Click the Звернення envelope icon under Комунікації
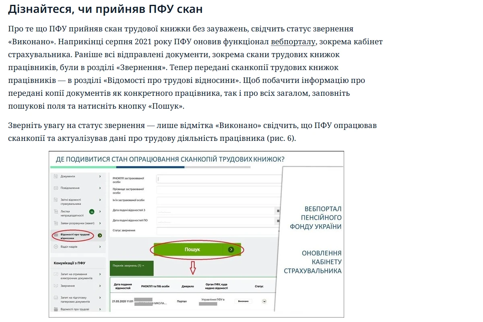The width and height of the screenshot is (483, 322). click(56, 286)
